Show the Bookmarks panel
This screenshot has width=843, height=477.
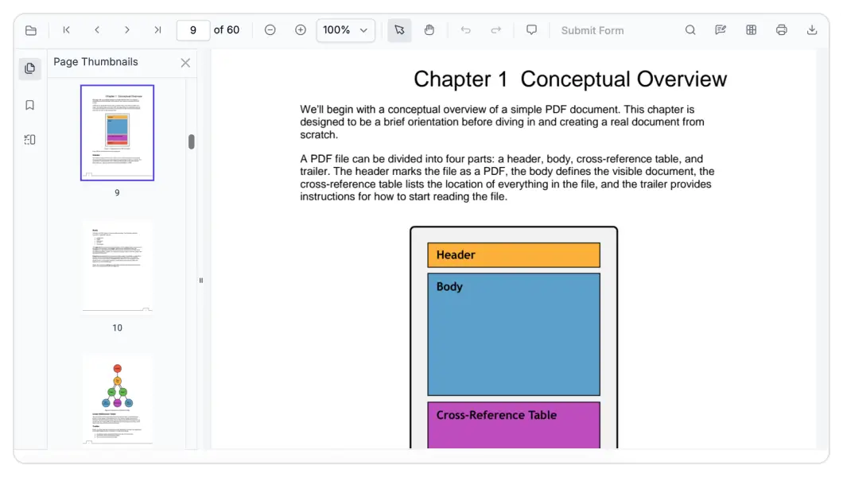[29, 104]
